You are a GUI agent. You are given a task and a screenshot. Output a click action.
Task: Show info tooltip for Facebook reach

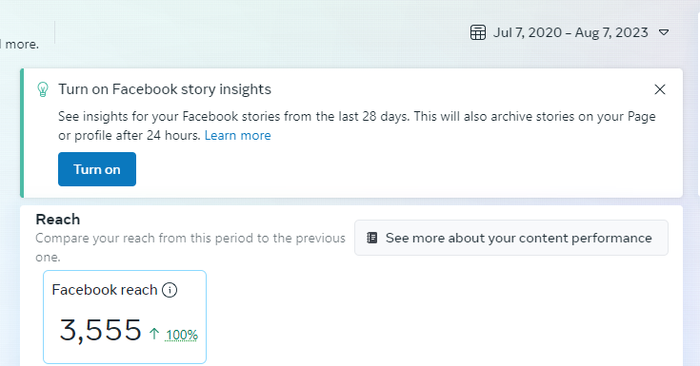coord(170,290)
